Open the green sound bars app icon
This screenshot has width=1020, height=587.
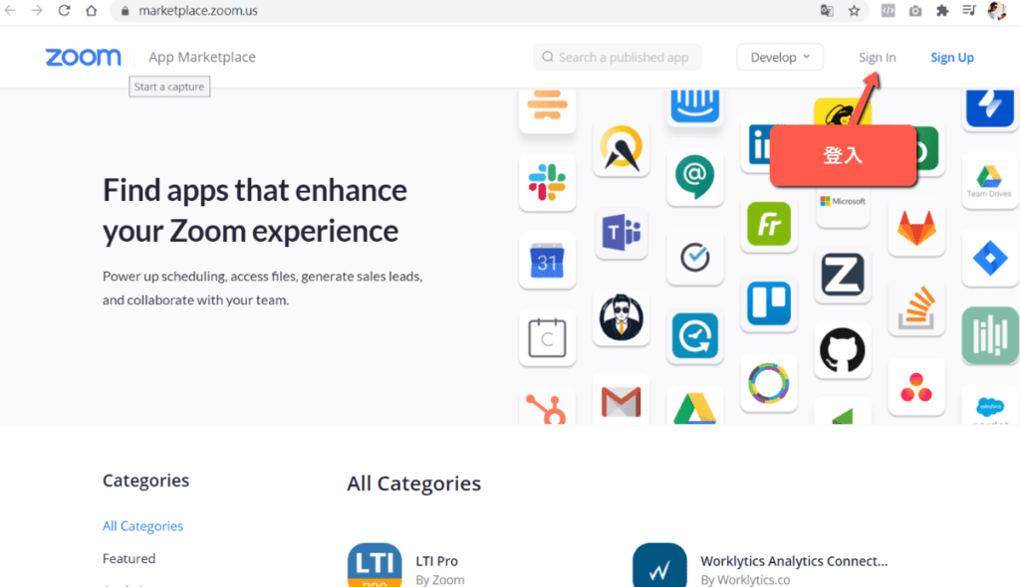tap(990, 335)
